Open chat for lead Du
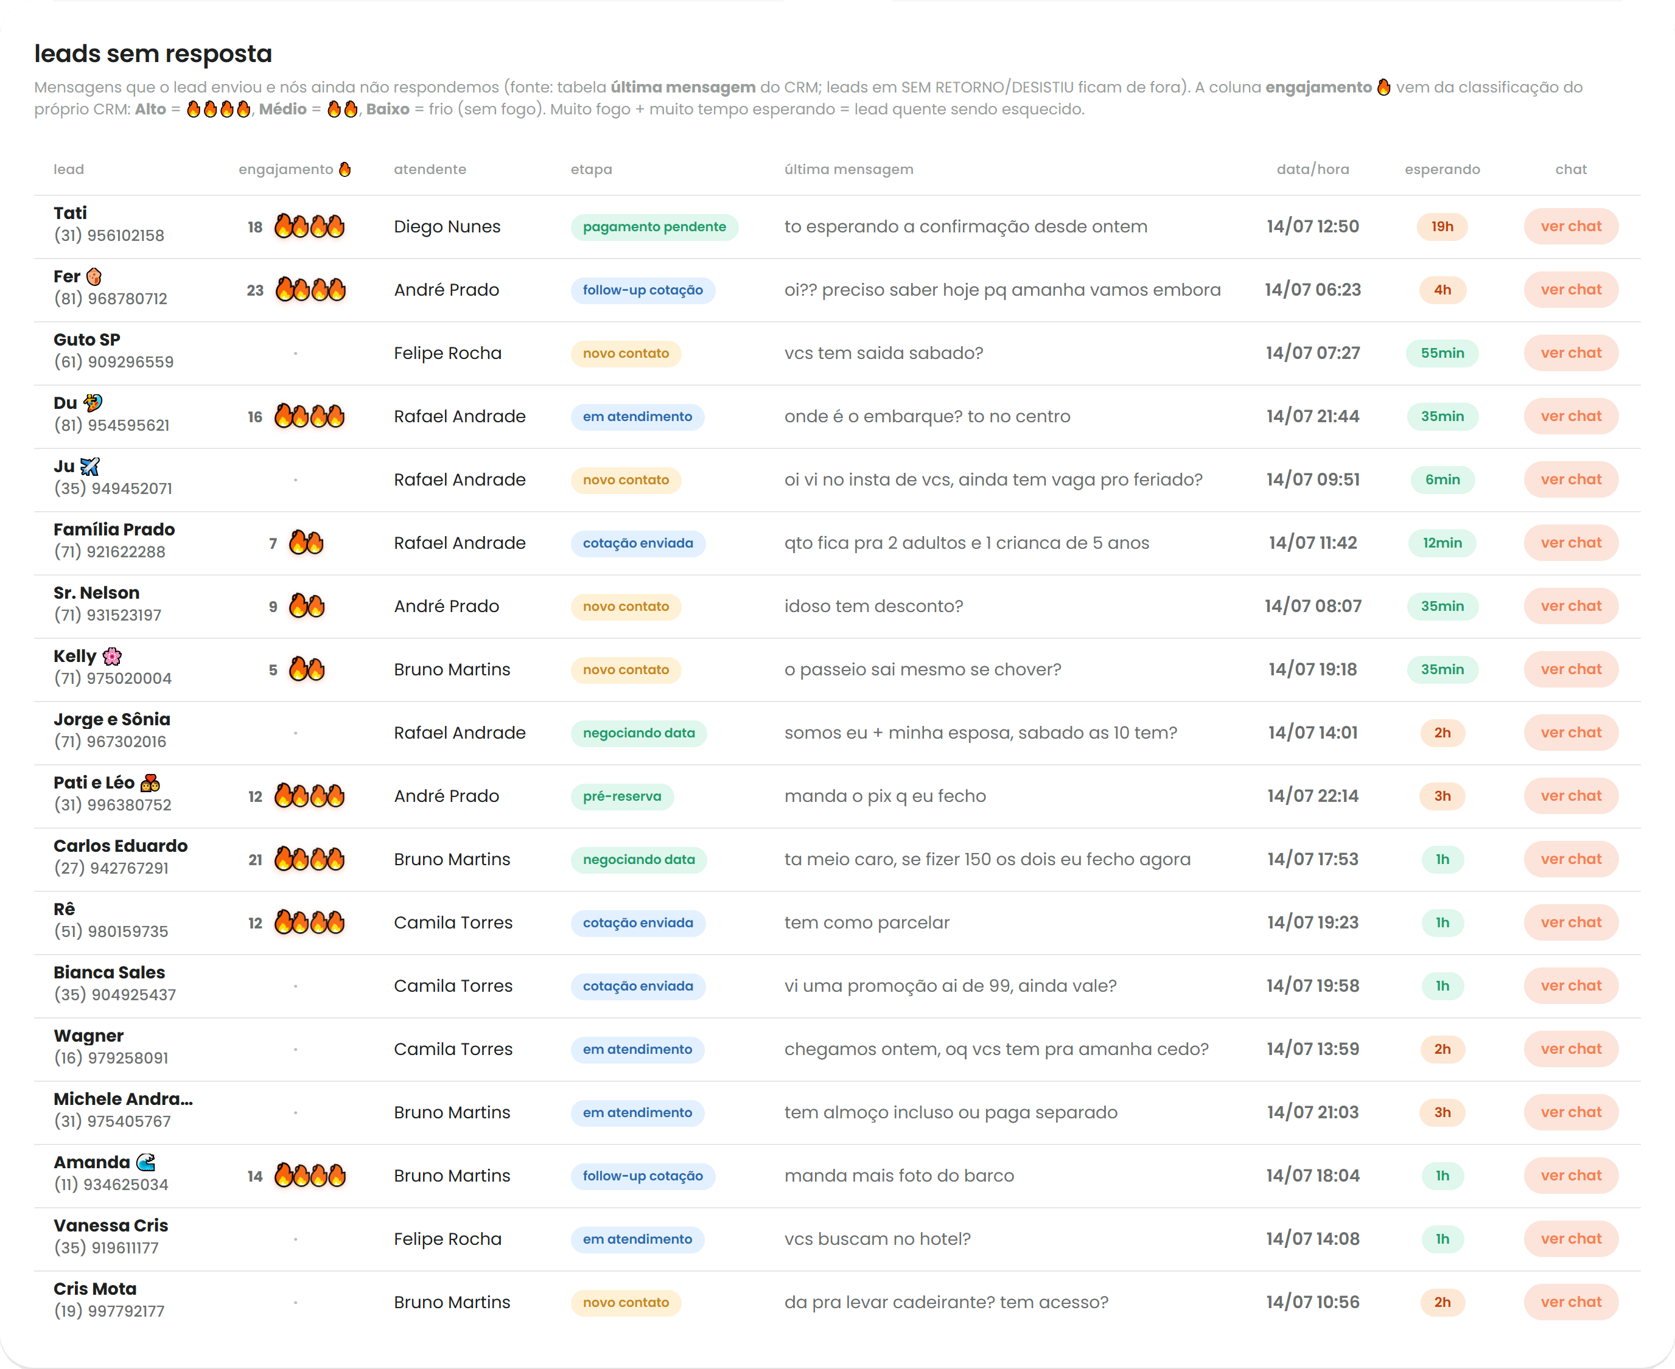The image size is (1675, 1369). (1570, 416)
